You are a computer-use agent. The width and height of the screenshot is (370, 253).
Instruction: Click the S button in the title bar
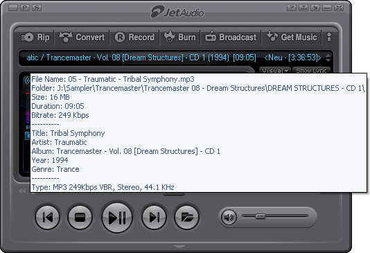pos(37,8)
